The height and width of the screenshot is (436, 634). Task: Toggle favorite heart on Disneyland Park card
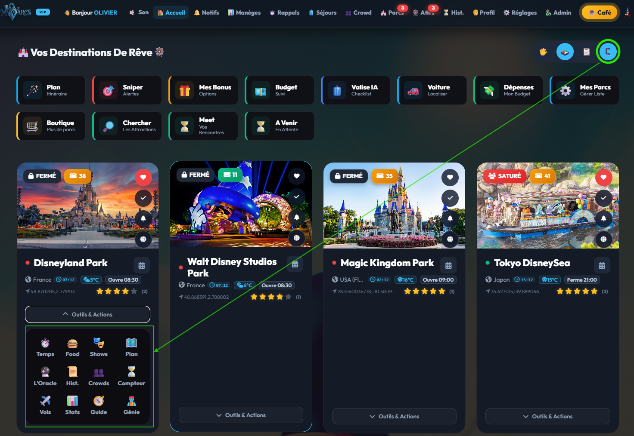(x=143, y=177)
